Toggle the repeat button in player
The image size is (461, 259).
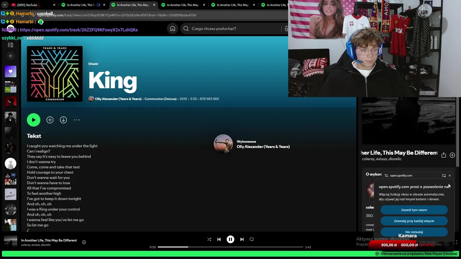point(252,239)
